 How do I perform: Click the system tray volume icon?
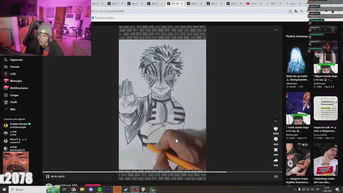(312, 190)
